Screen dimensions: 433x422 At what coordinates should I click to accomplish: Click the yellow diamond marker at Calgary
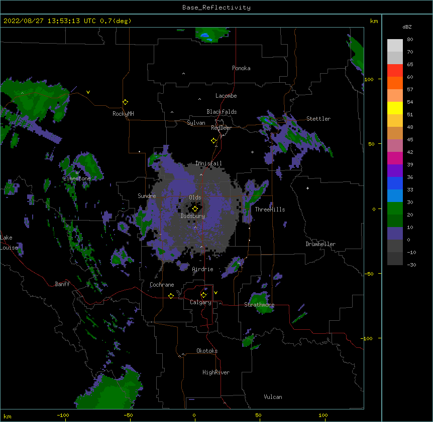click(203, 295)
